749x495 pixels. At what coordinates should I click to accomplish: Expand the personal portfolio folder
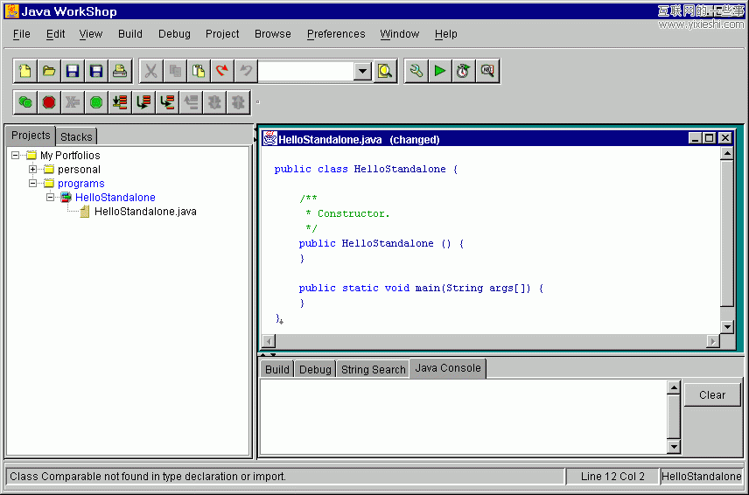pyautogui.click(x=33, y=169)
